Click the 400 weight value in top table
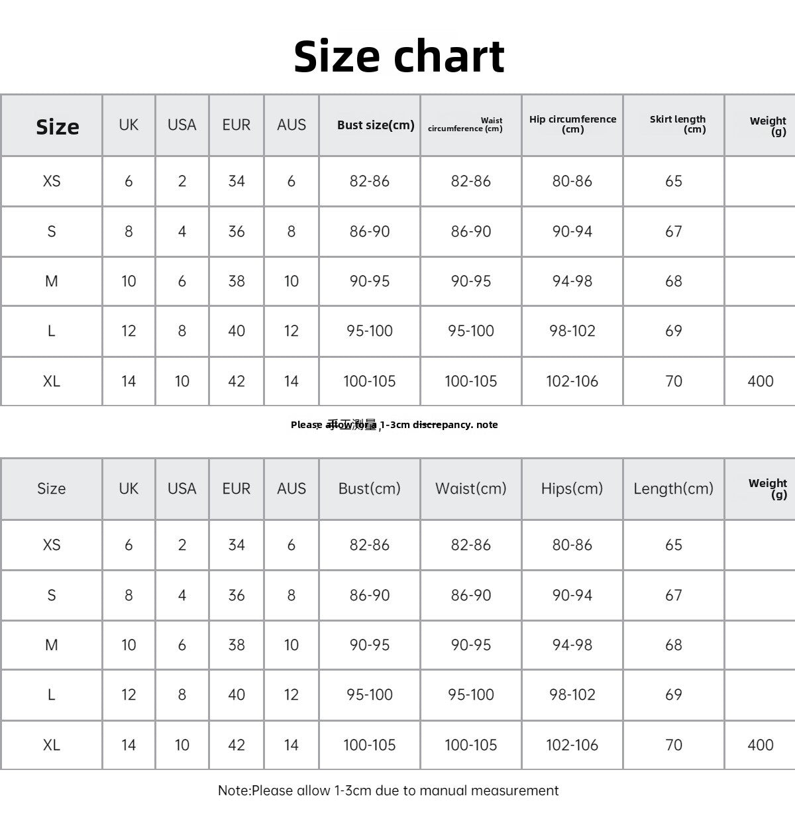The image size is (795, 829). (761, 381)
